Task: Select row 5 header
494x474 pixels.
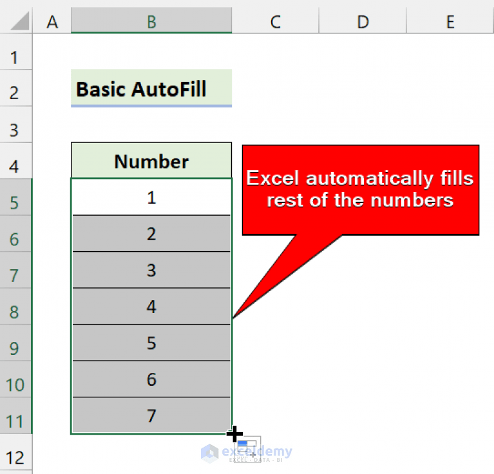Action: coord(15,197)
